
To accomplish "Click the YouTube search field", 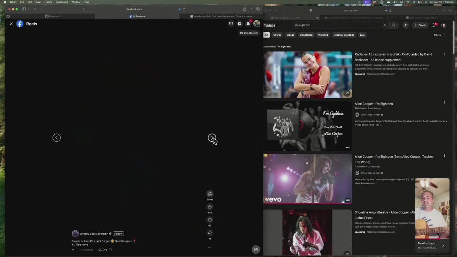I will (x=337, y=25).
